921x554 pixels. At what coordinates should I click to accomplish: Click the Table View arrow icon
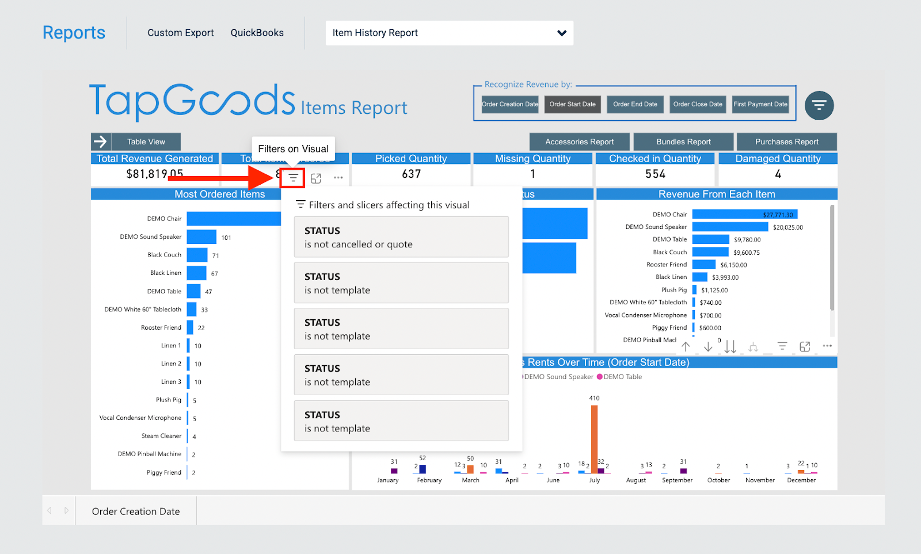[100, 141]
